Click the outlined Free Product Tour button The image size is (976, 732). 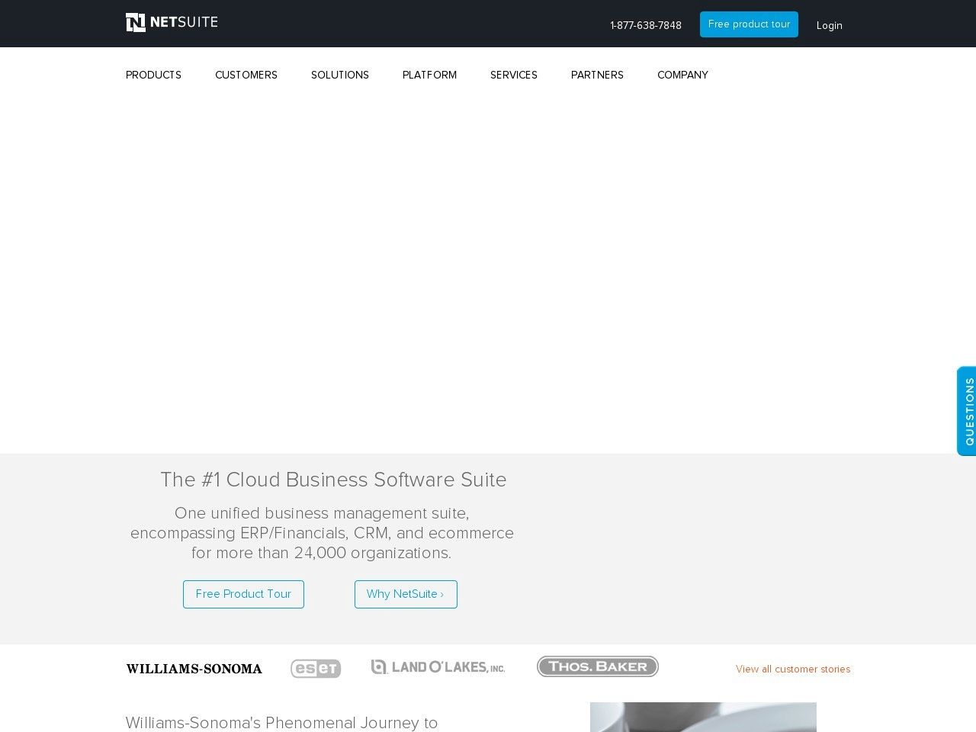243,594
